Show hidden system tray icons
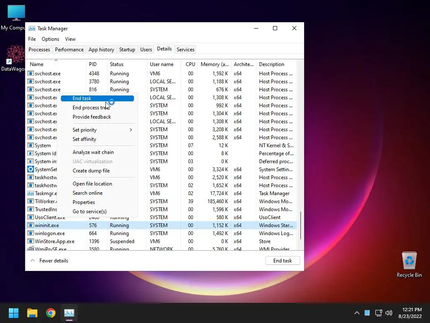 pos(357,313)
